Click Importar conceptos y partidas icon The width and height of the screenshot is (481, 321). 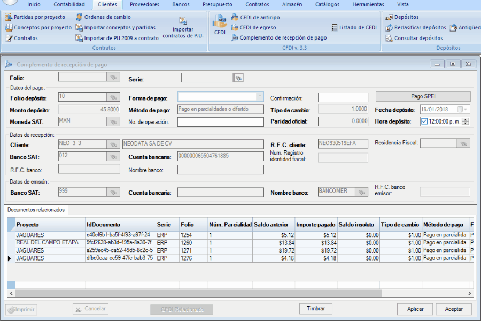[79, 27]
